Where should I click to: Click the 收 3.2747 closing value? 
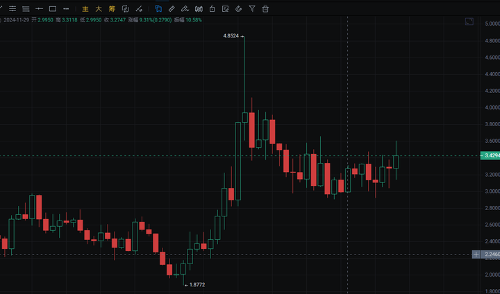pyautogui.click(x=115, y=20)
